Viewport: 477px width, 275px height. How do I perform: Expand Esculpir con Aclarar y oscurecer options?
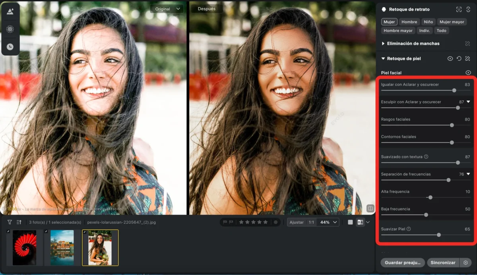coord(468,102)
